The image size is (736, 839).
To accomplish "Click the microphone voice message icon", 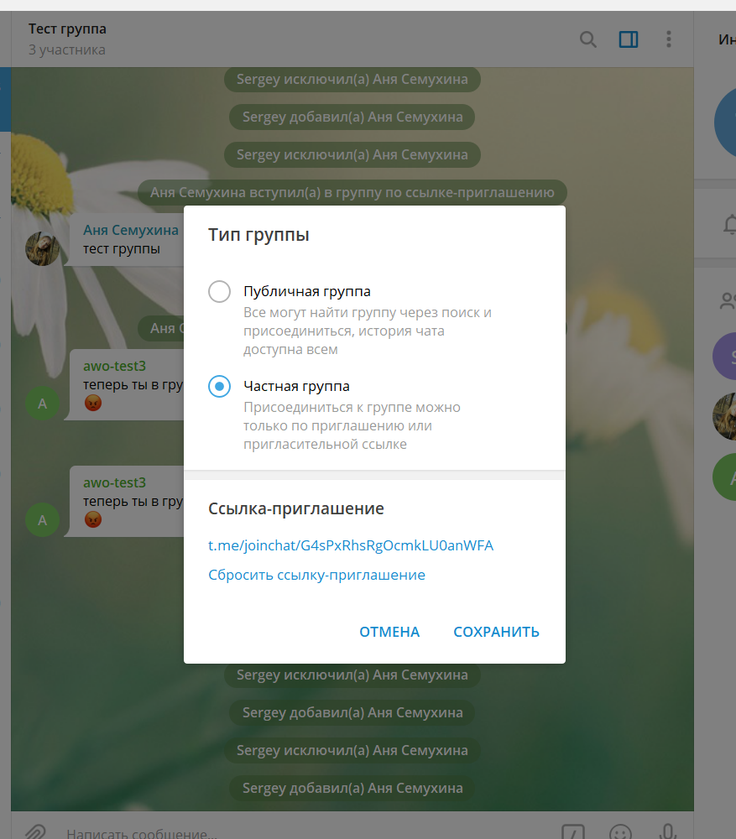I will click(x=668, y=831).
